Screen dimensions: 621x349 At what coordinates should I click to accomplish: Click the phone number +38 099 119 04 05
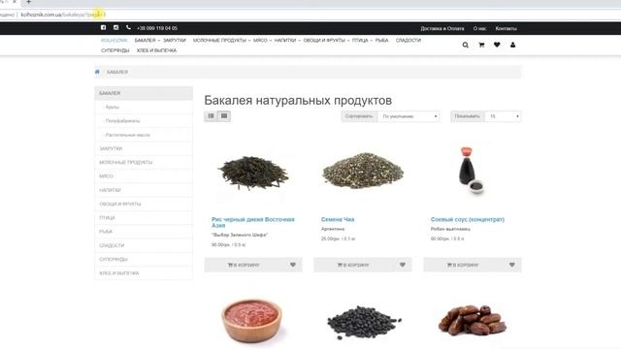pyautogui.click(x=157, y=28)
